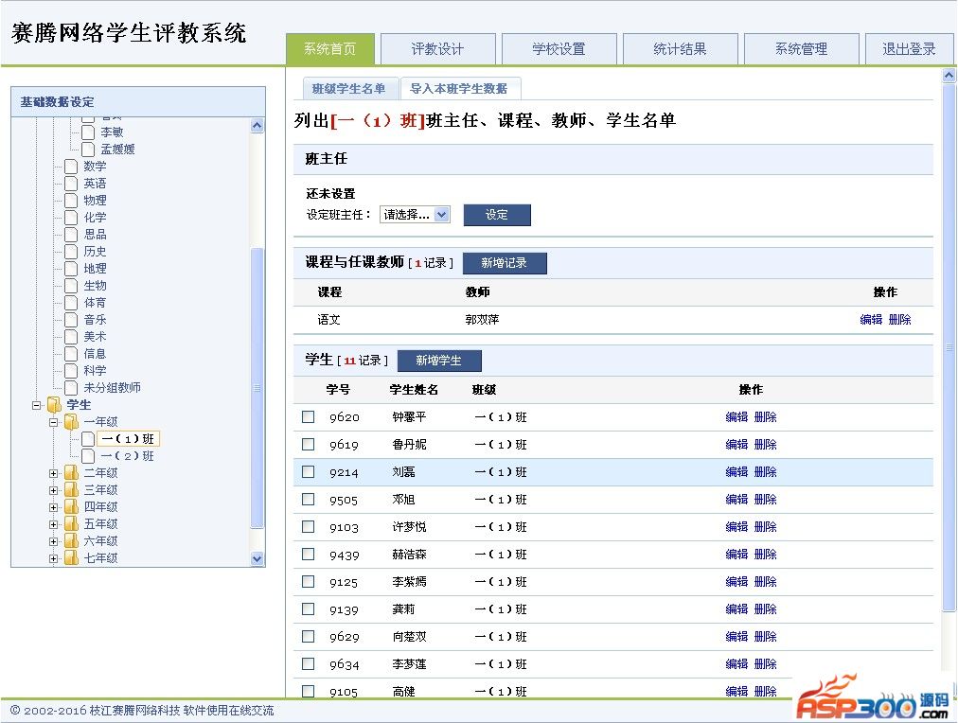Click the 七年级 folder icon
Screen dimensions: 958x723
click(71, 558)
